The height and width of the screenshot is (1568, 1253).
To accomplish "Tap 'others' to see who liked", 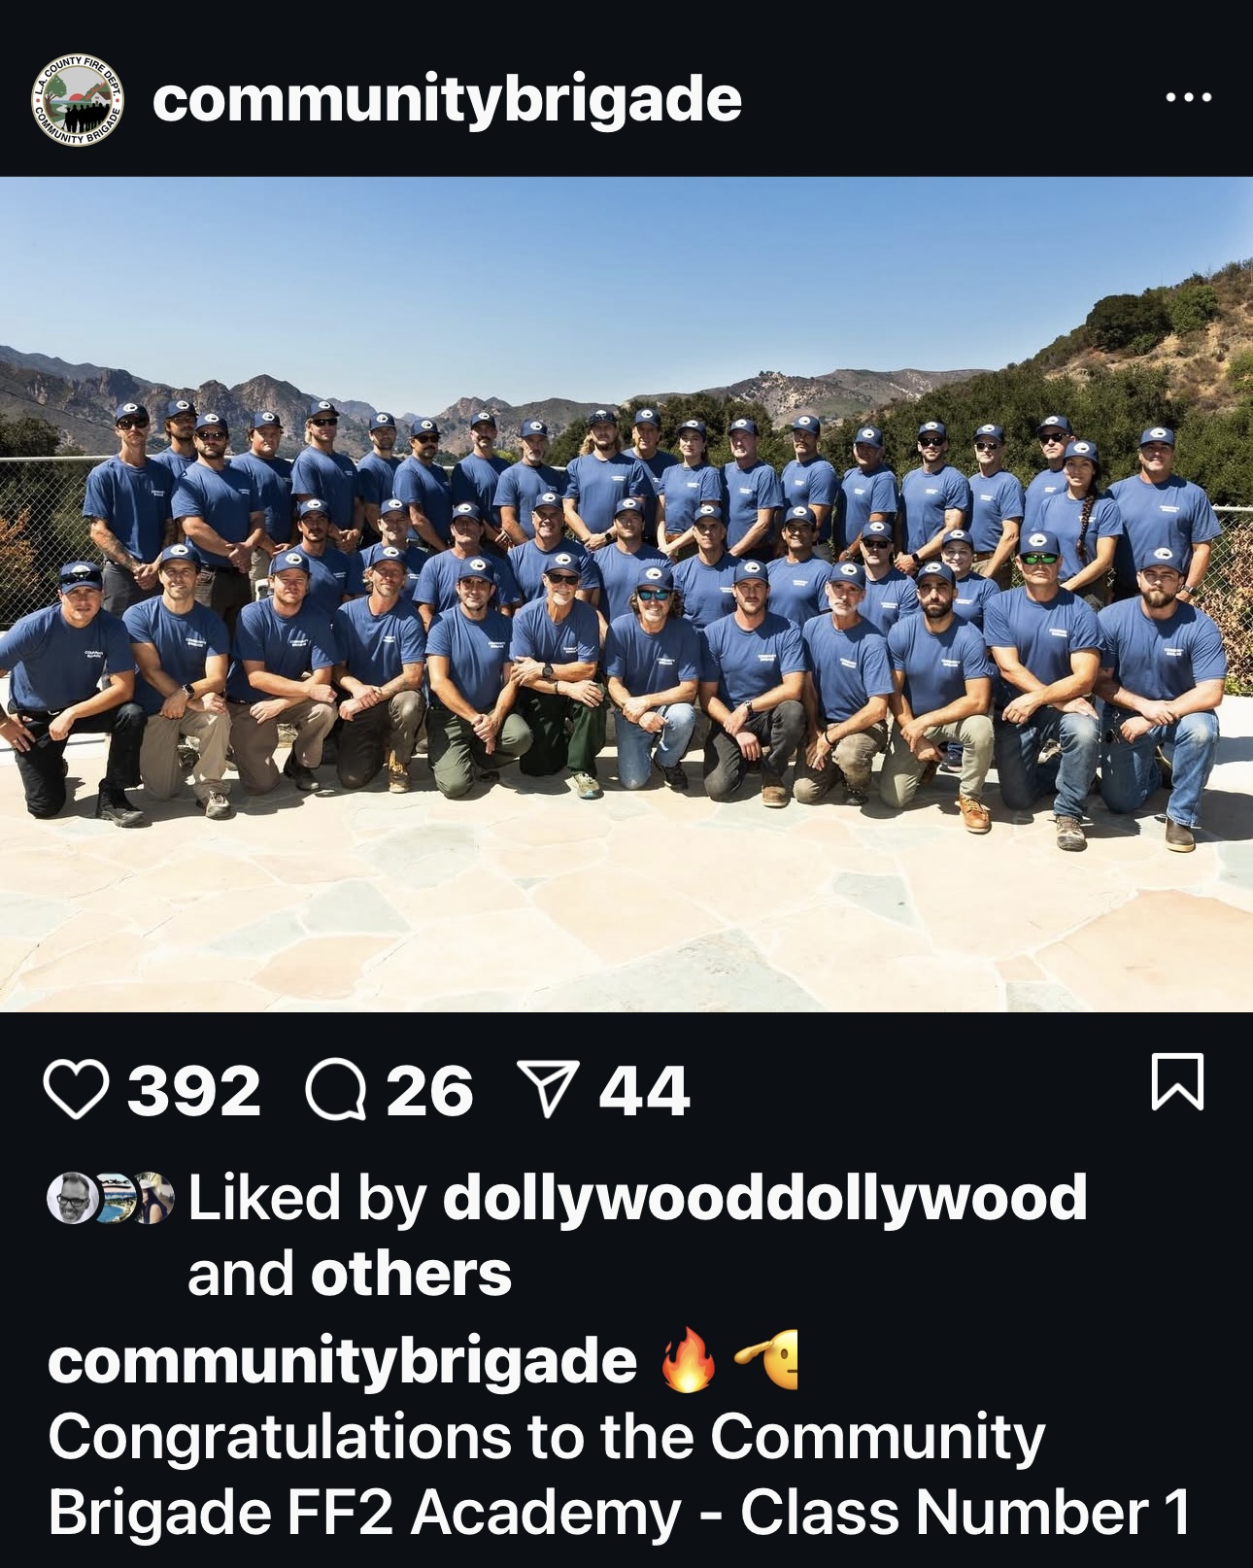I will [x=411, y=1275].
